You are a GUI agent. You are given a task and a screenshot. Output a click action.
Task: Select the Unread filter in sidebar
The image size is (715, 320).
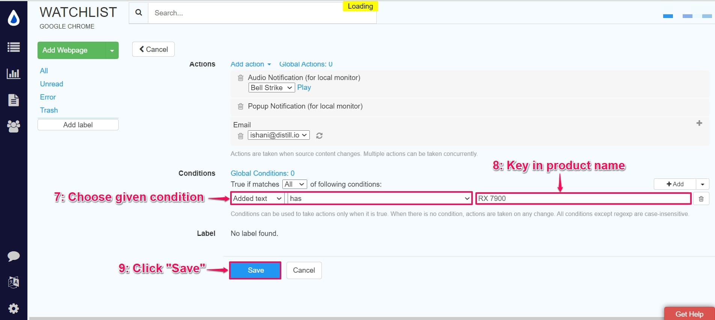tap(51, 84)
